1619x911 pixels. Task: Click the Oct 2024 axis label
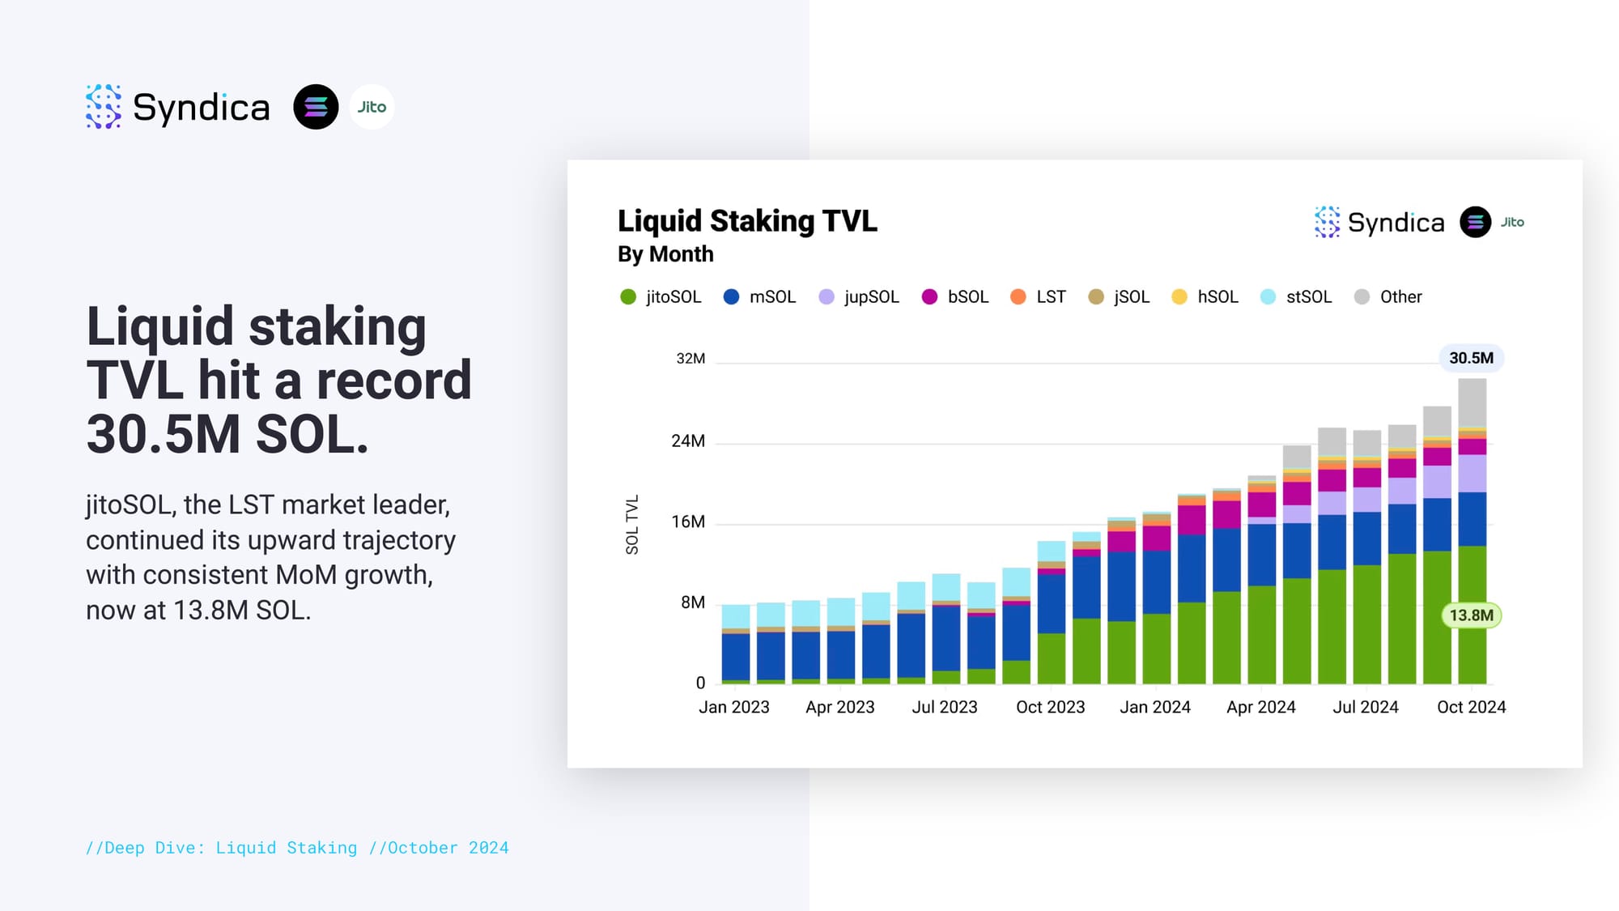pyautogui.click(x=1471, y=707)
